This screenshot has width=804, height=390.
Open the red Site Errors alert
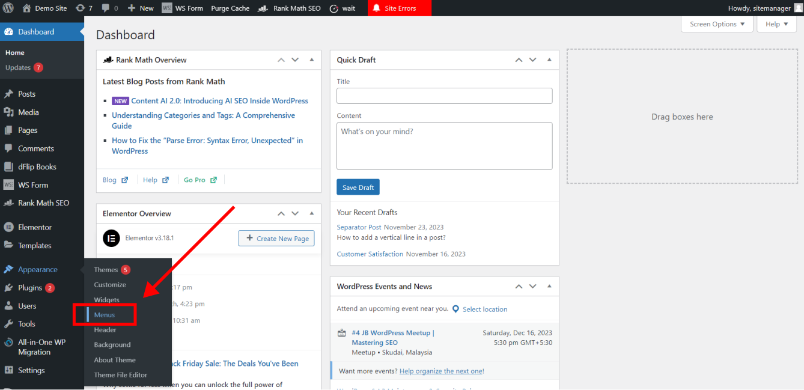coord(400,8)
